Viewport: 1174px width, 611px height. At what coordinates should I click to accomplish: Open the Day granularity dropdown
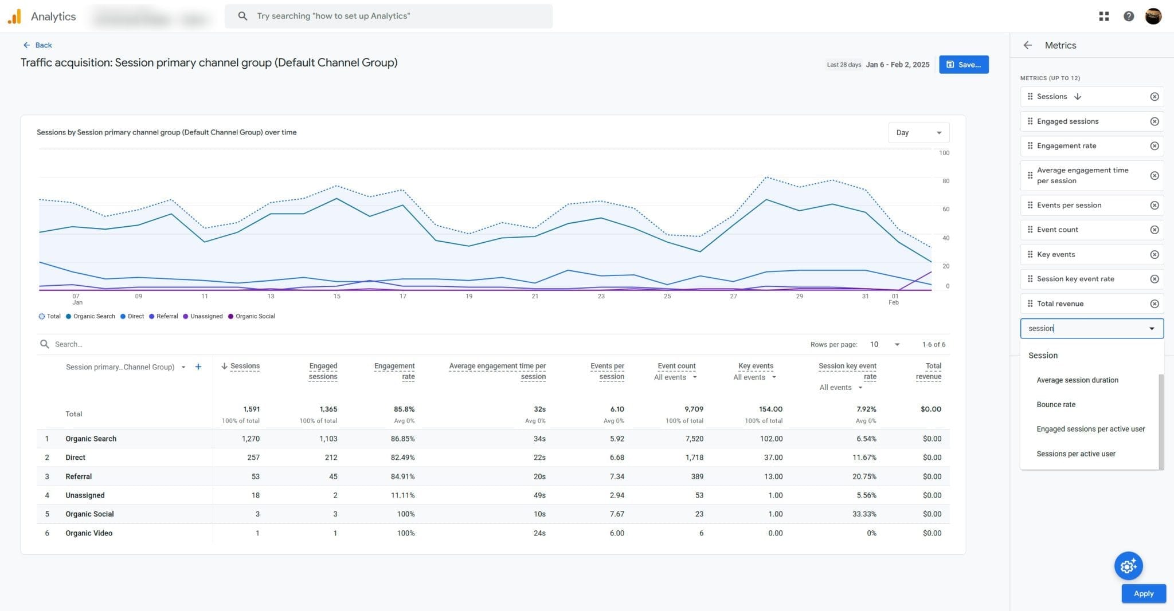pyautogui.click(x=918, y=132)
